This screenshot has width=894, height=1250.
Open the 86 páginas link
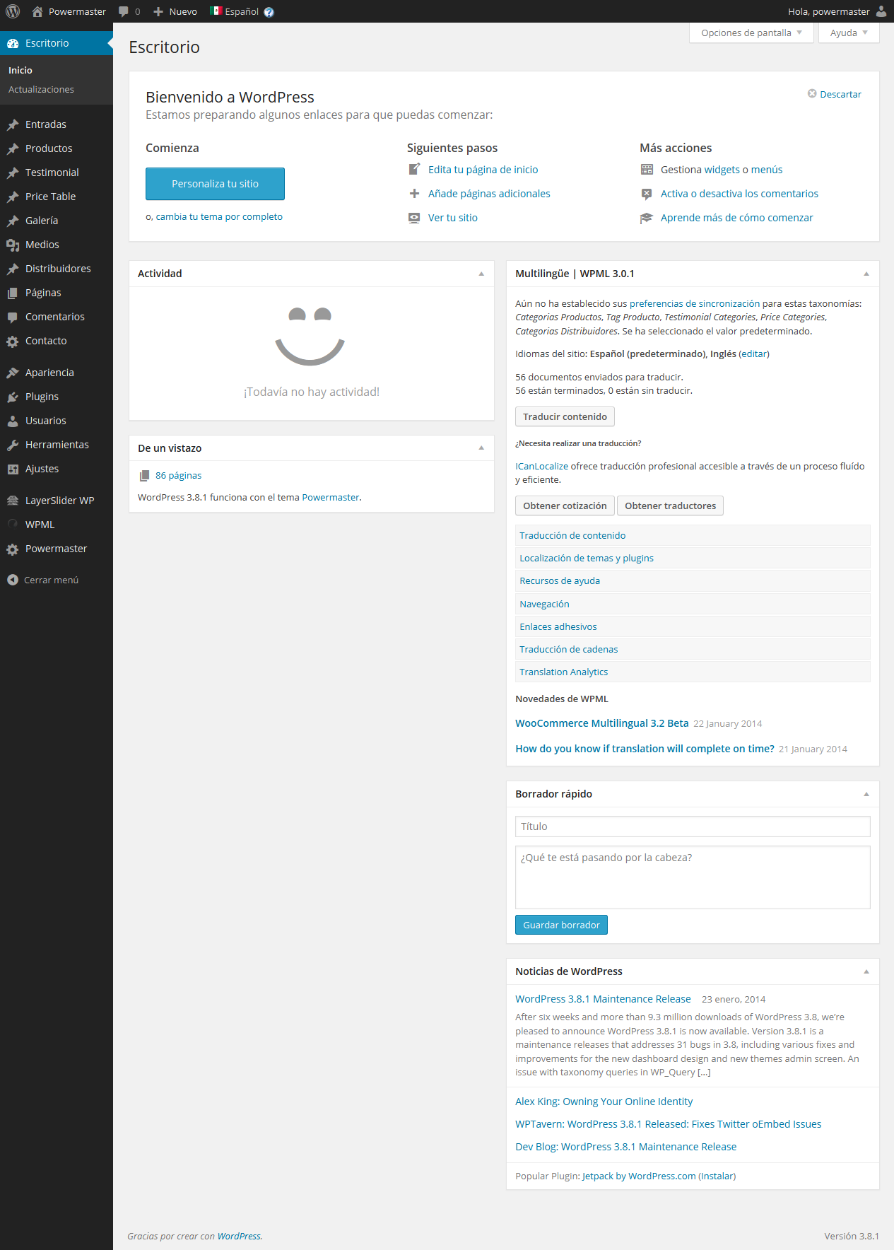click(x=178, y=476)
